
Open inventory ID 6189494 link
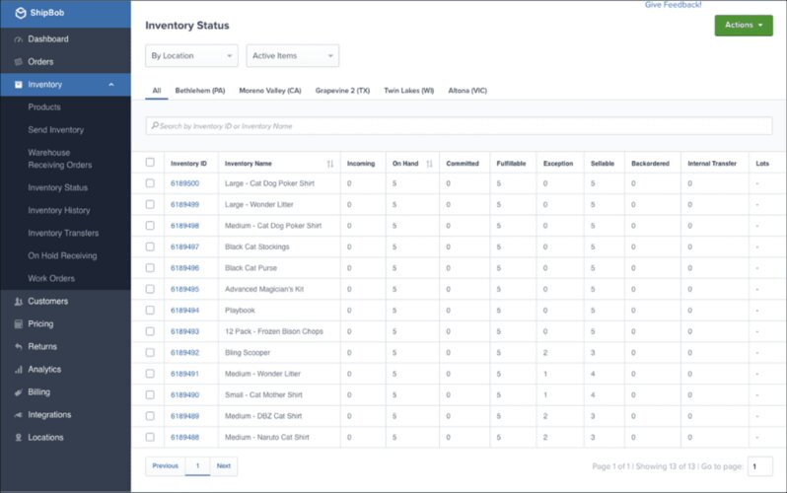tap(184, 310)
